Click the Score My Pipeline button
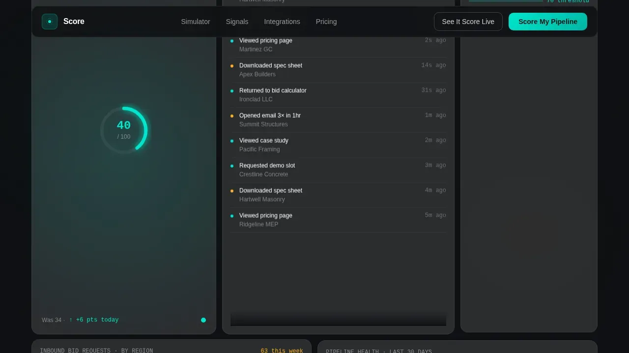This screenshot has width=629, height=353. pyautogui.click(x=548, y=22)
